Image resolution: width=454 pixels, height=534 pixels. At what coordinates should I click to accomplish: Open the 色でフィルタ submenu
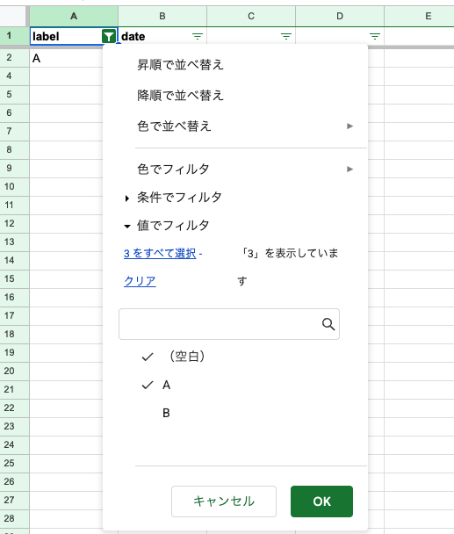pos(245,169)
